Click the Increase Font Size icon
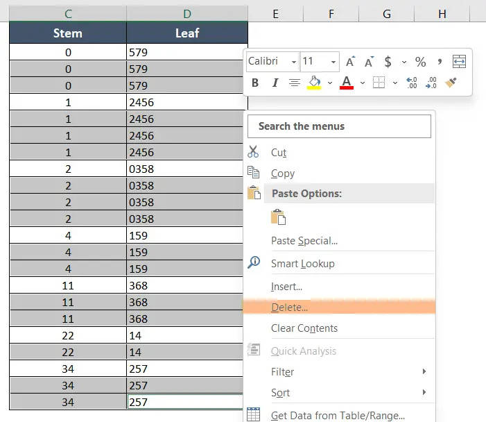The image size is (486, 422). point(350,62)
